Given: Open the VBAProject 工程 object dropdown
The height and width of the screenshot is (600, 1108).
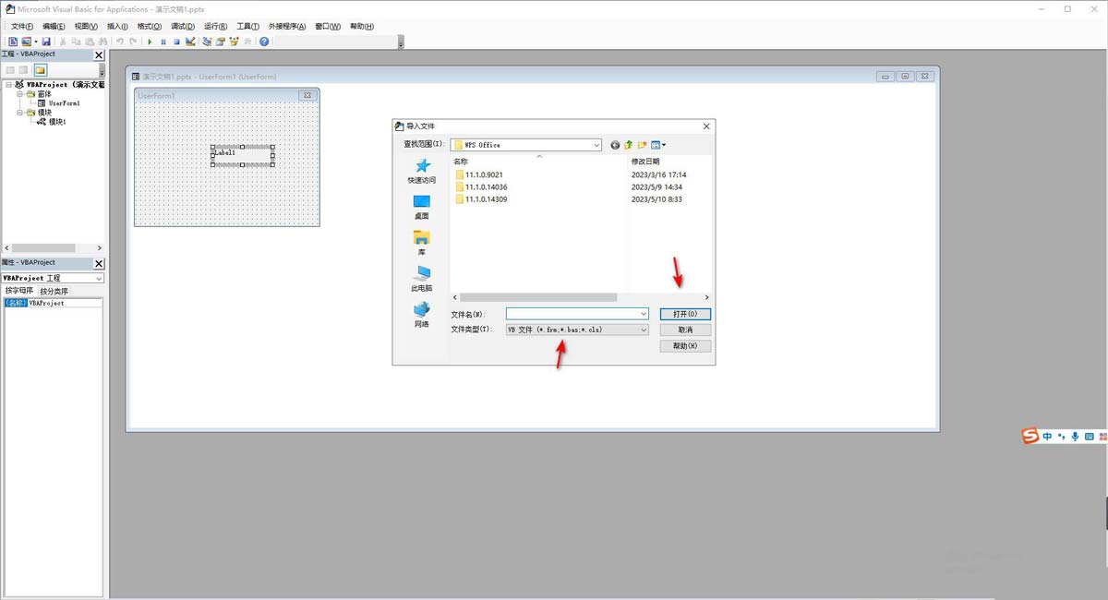Looking at the screenshot, I should point(99,278).
